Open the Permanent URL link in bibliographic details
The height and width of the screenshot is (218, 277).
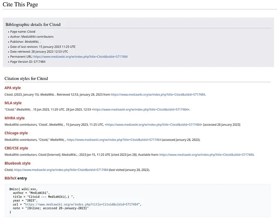click(80, 57)
